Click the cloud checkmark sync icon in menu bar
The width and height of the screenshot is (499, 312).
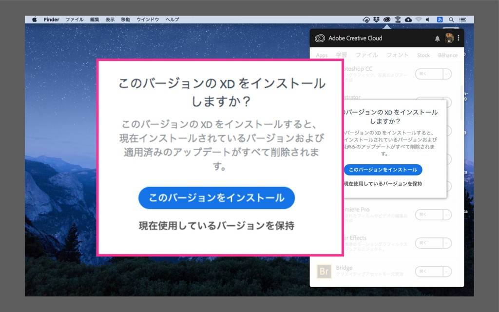pos(366,19)
